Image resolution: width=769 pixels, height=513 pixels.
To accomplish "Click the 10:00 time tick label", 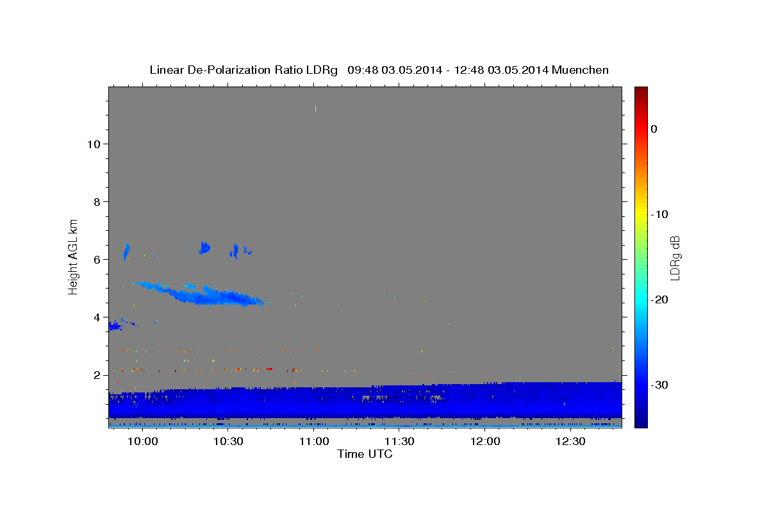I will [x=143, y=441].
